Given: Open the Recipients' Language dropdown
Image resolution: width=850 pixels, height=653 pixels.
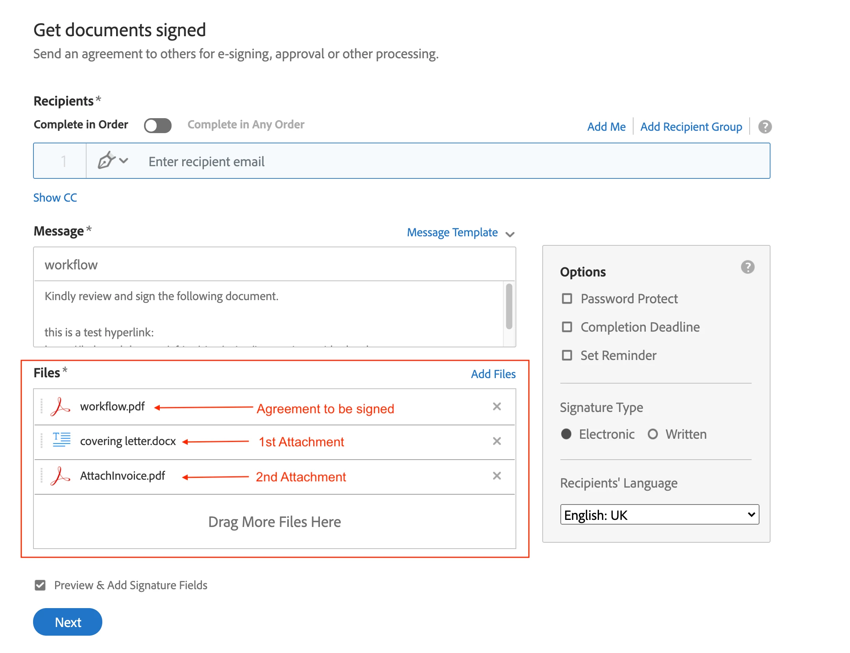Looking at the screenshot, I should (x=659, y=515).
